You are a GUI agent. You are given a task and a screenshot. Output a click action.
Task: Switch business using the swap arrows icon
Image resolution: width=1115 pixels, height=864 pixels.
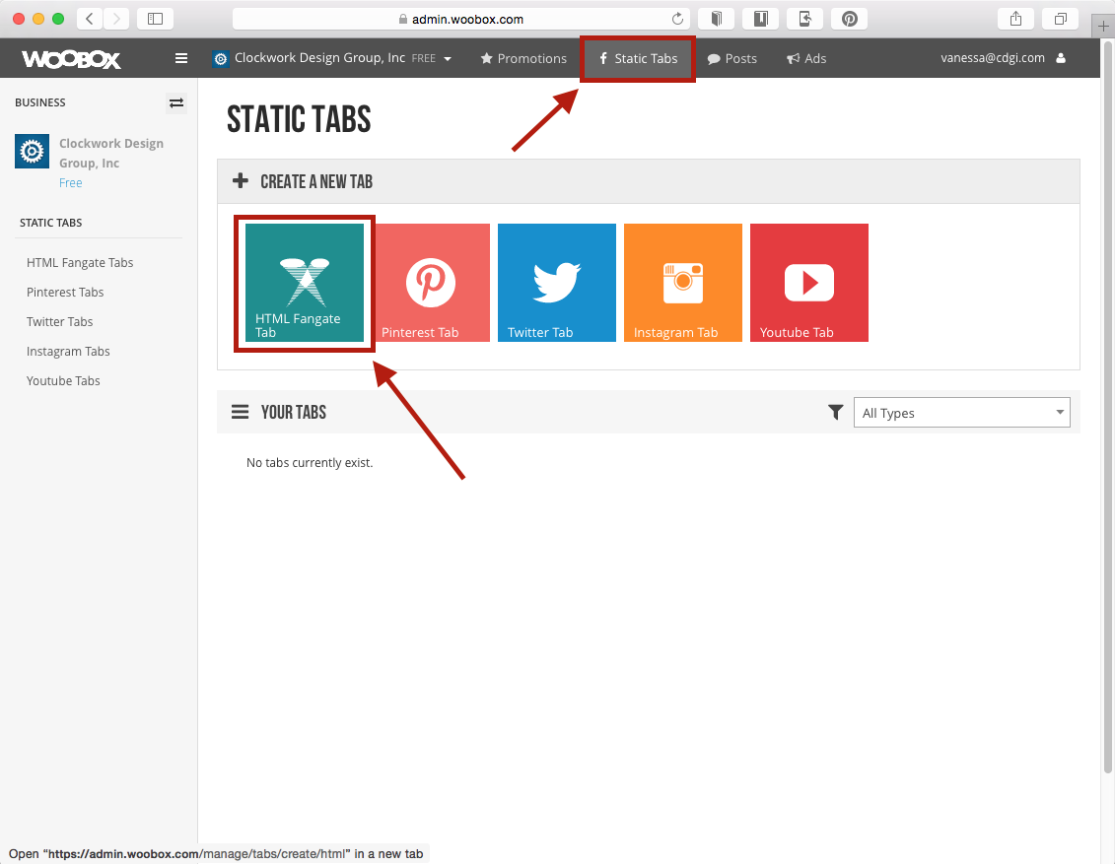[176, 103]
